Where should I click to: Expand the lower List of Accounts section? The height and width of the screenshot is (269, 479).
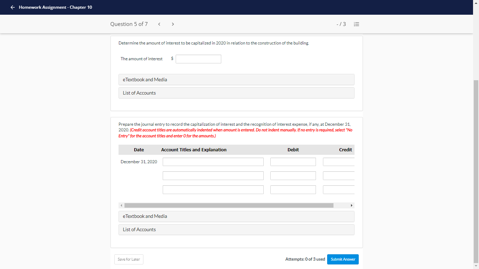[236, 229]
